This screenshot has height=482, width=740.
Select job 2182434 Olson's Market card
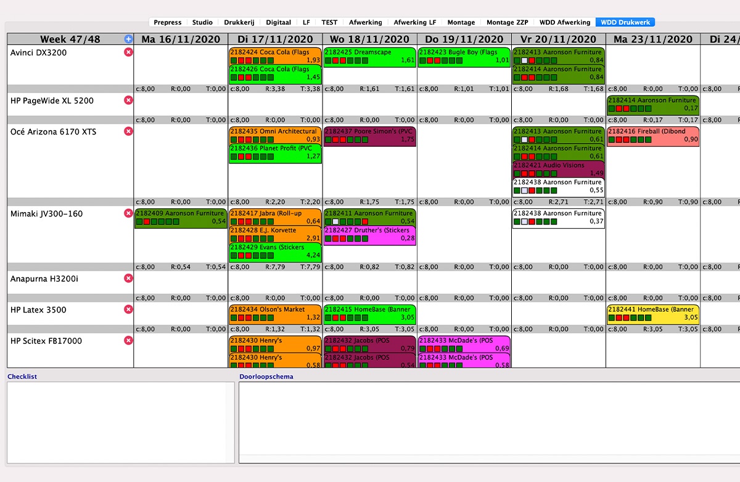[x=275, y=314]
